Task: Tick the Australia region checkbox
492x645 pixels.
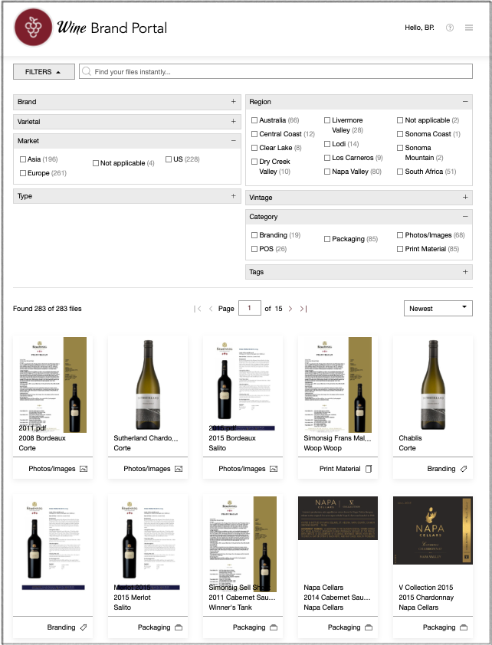Action: coord(254,120)
